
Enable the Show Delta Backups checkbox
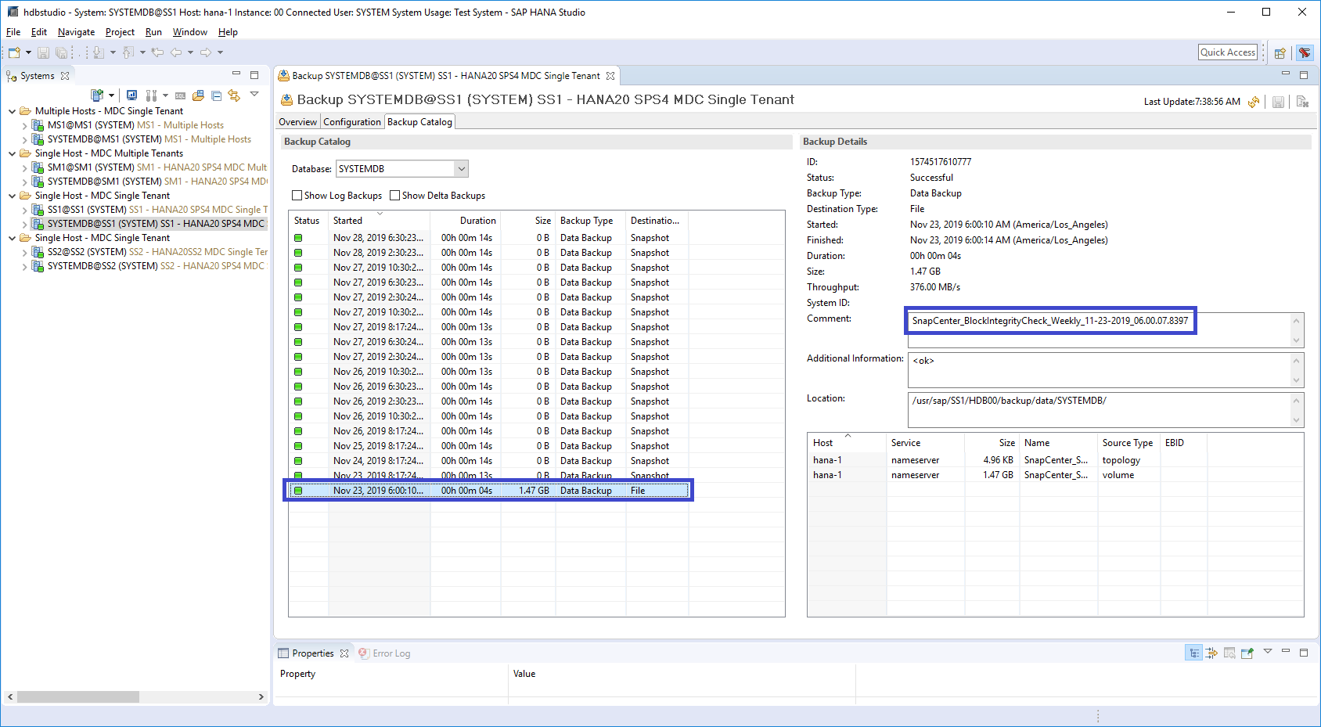pyautogui.click(x=395, y=196)
